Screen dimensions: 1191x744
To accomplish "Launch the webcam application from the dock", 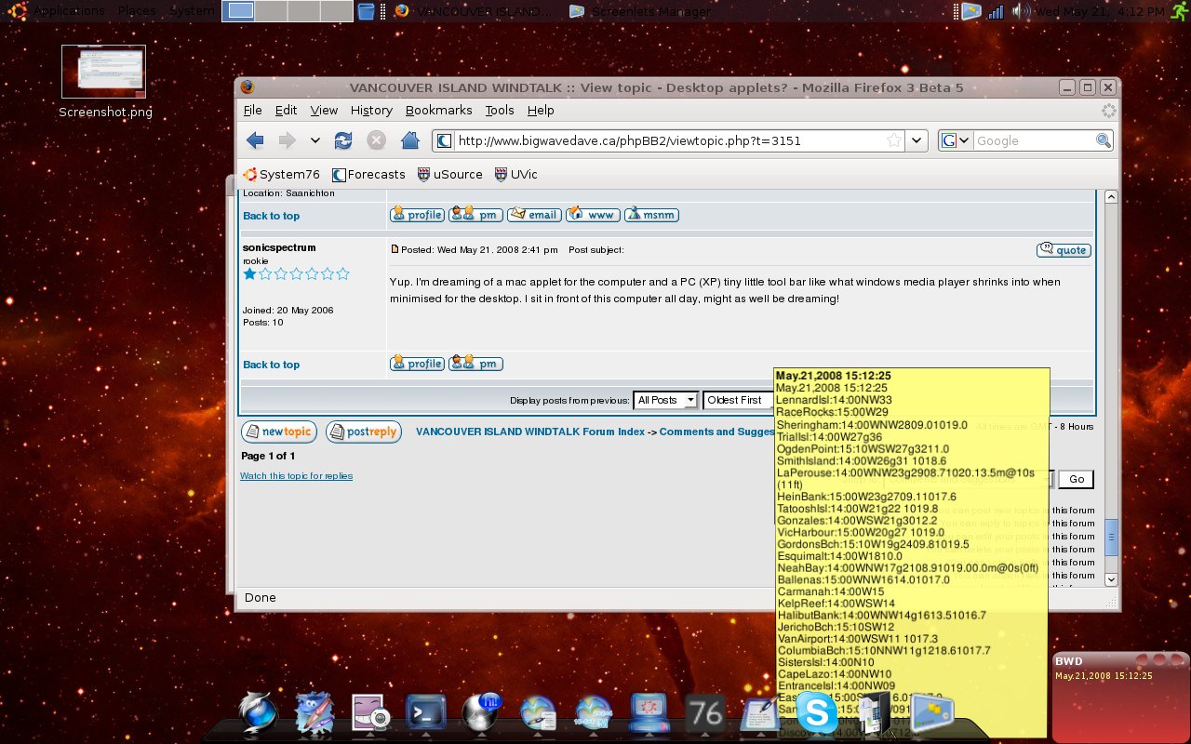I will [x=369, y=711].
